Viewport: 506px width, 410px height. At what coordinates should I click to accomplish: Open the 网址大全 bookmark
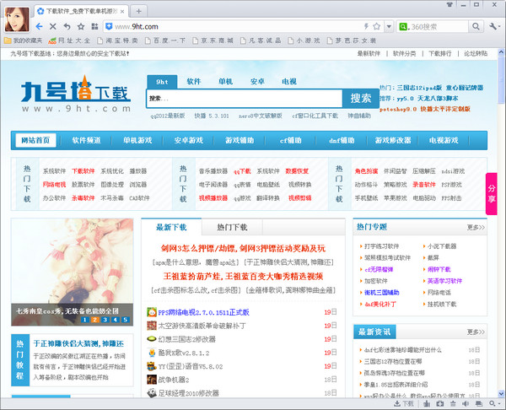click(69, 40)
